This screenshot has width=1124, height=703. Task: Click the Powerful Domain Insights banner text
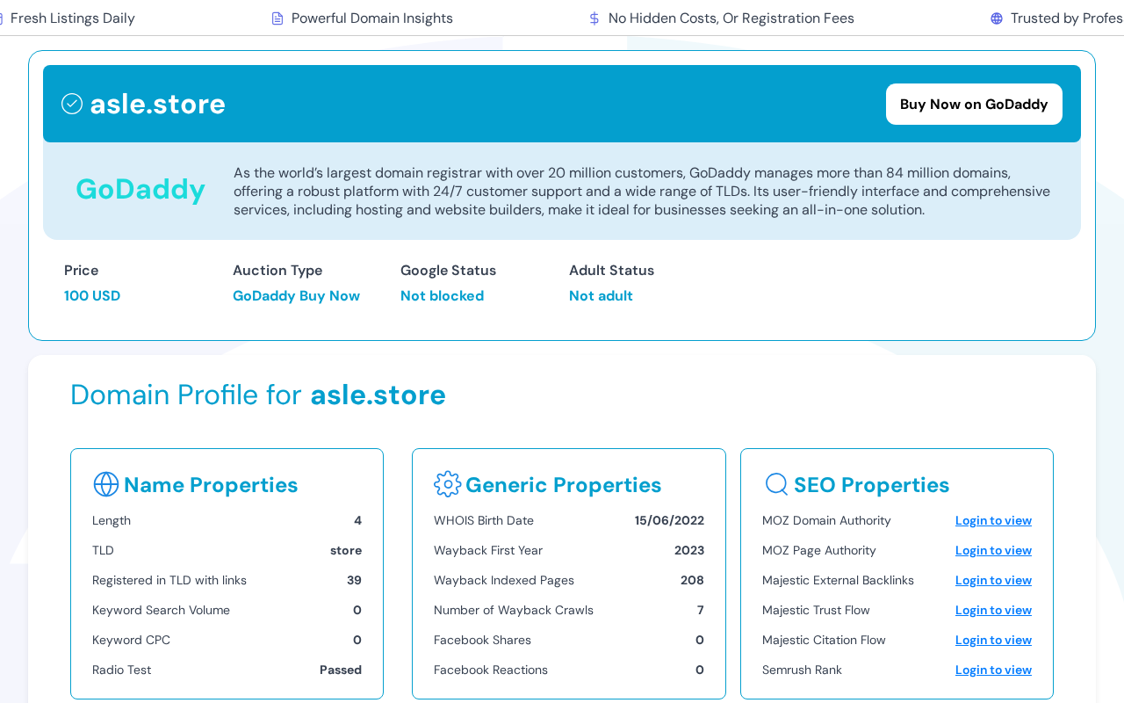pyautogui.click(x=372, y=18)
